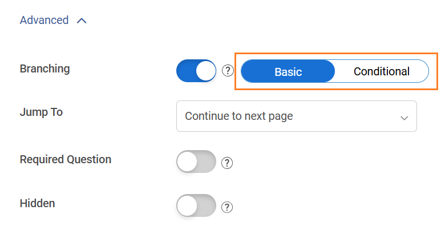
Task: Click the Jump To label
Action: point(41,112)
